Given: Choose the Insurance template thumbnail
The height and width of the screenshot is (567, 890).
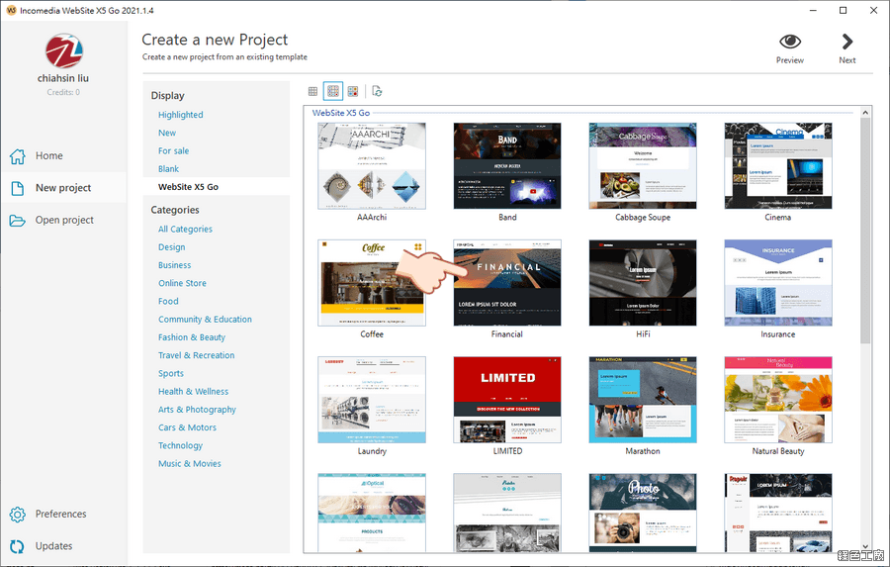Looking at the screenshot, I should (778, 283).
